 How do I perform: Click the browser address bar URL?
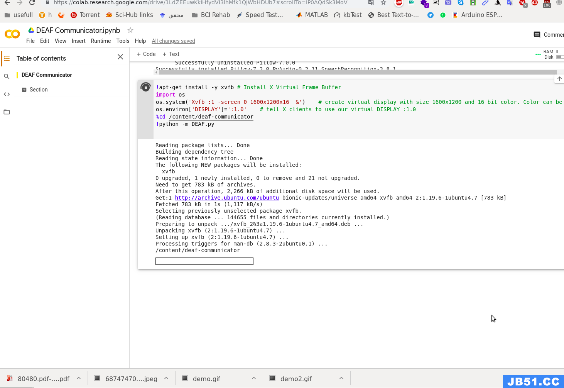click(x=201, y=3)
